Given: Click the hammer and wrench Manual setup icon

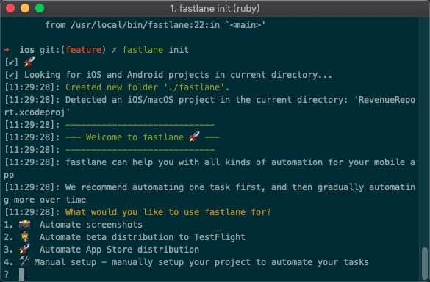Looking at the screenshot, I should [x=24, y=261].
